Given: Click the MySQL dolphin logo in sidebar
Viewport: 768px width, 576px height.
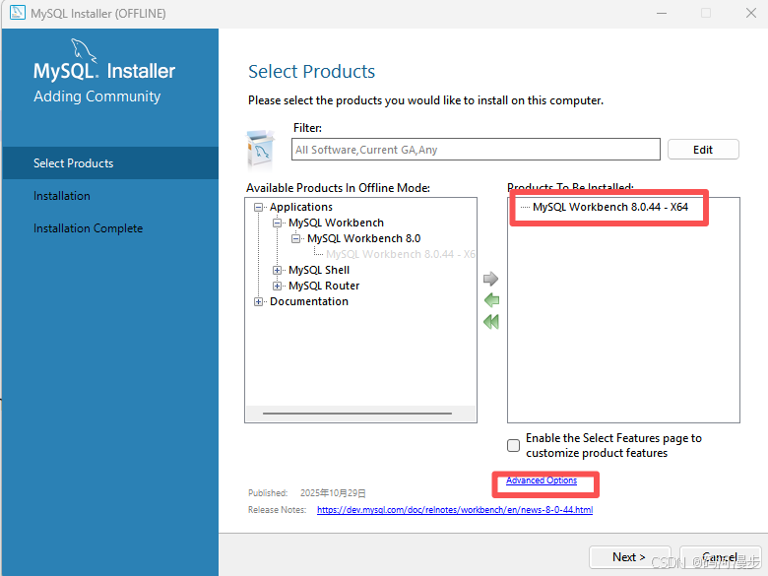Looking at the screenshot, I should point(84,50).
